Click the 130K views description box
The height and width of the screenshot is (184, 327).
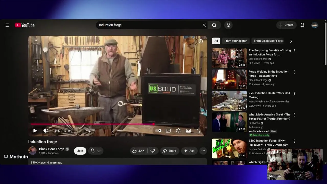click(x=118, y=162)
